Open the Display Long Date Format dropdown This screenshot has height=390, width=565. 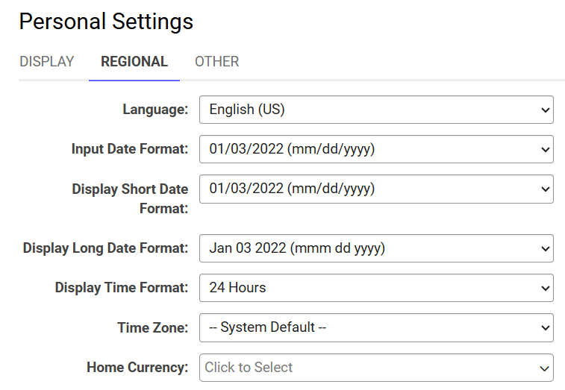tap(376, 248)
